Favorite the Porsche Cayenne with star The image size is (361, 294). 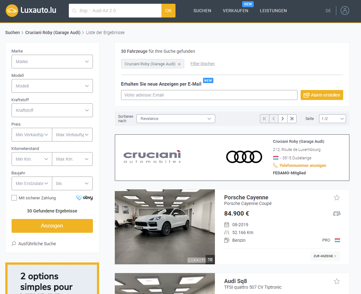coord(337,197)
